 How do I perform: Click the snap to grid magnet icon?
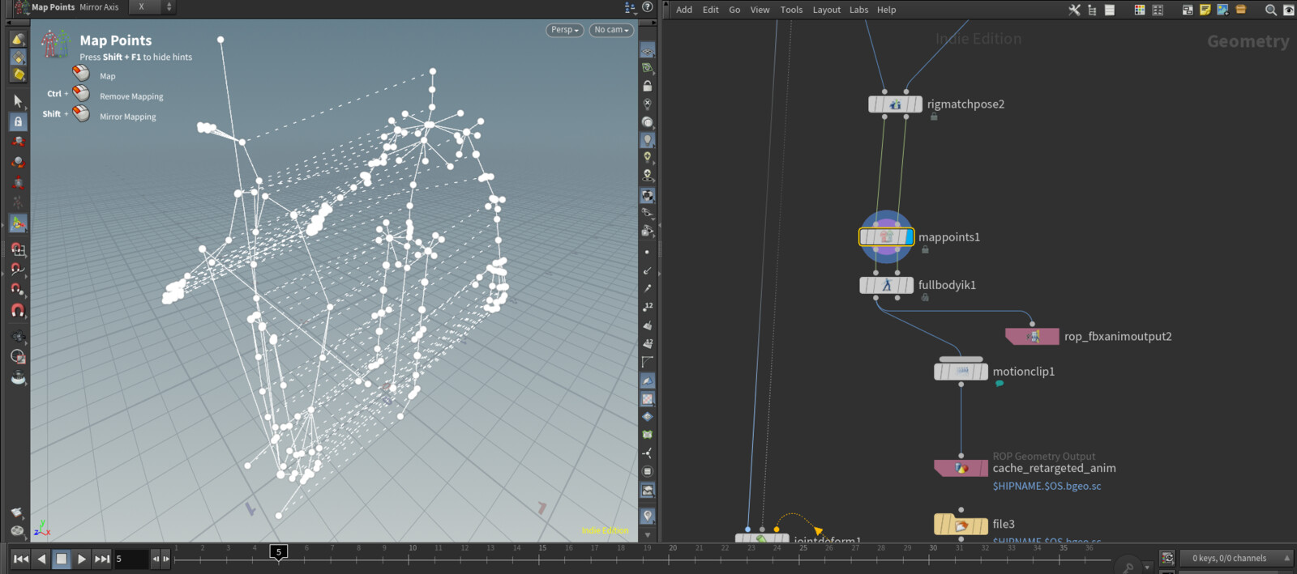(18, 249)
